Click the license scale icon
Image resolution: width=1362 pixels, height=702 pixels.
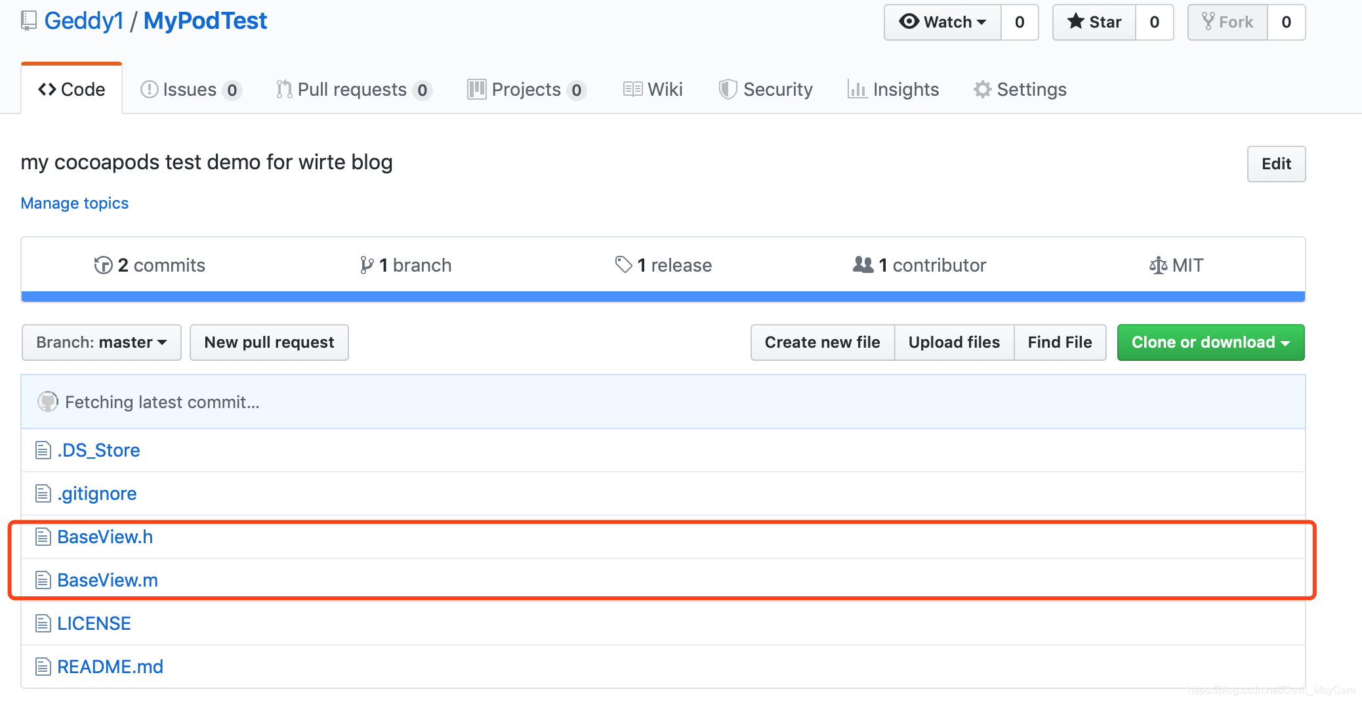(1158, 265)
